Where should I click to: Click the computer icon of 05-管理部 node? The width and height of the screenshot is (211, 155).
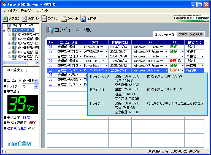pos(14,52)
